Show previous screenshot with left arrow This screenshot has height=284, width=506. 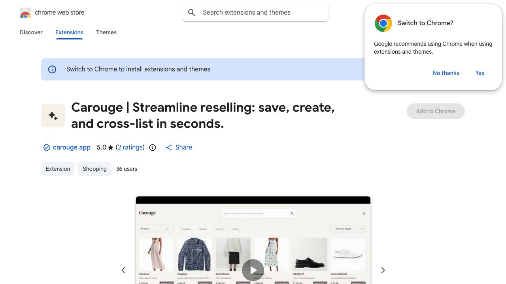(123, 270)
